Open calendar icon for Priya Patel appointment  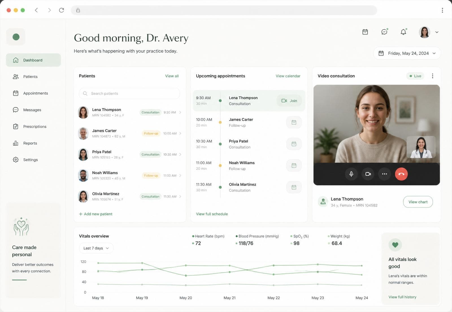pyautogui.click(x=294, y=144)
